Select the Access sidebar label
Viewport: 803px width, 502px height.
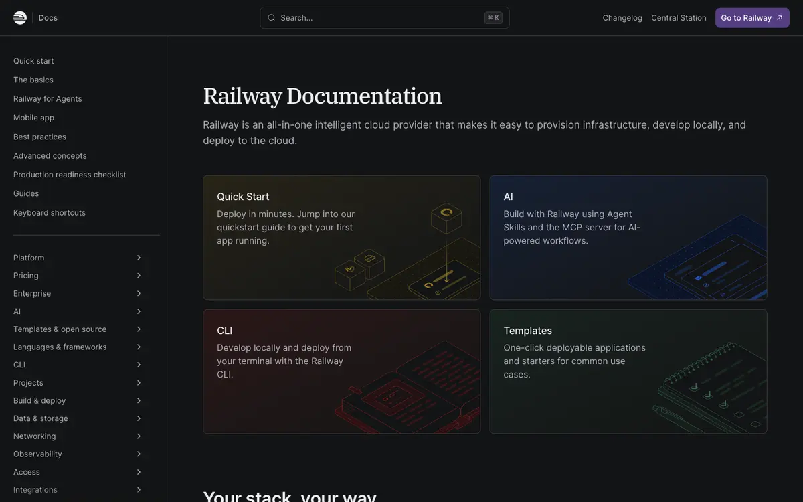tap(27, 472)
